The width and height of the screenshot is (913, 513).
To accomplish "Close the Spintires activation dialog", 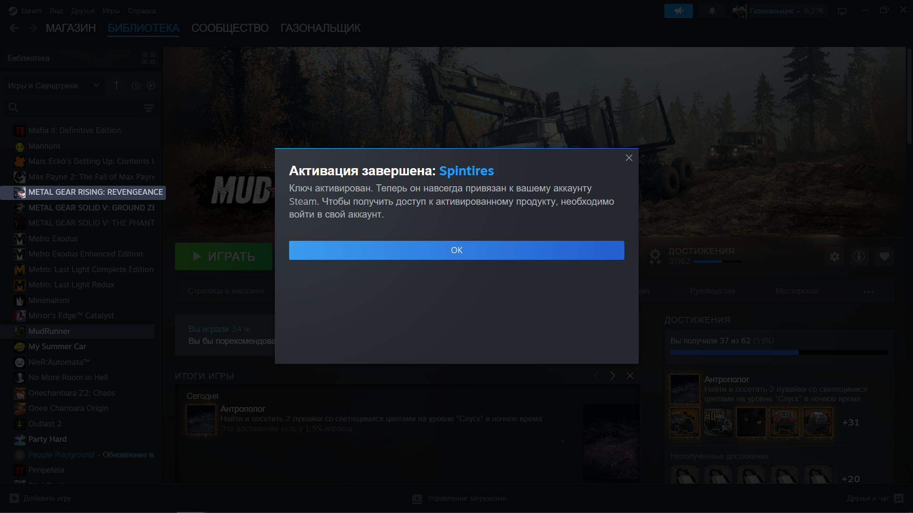I will pyautogui.click(x=629, y=158).
